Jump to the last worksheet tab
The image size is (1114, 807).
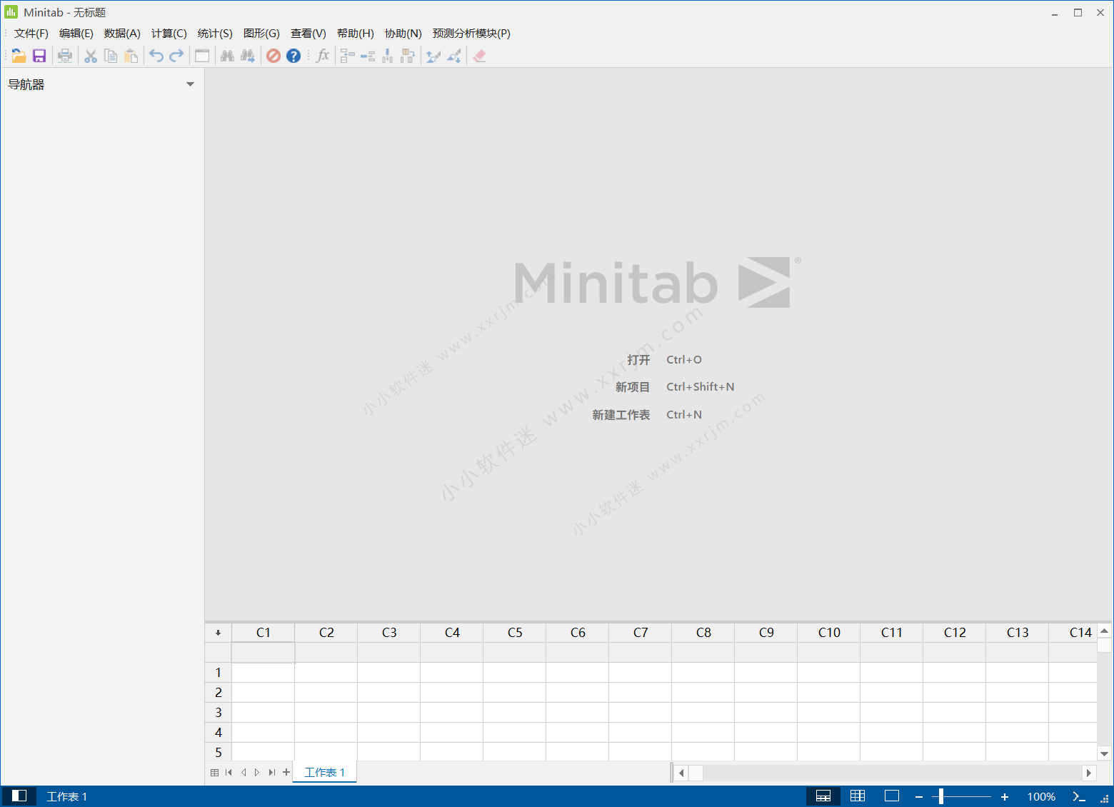point(271,773)
